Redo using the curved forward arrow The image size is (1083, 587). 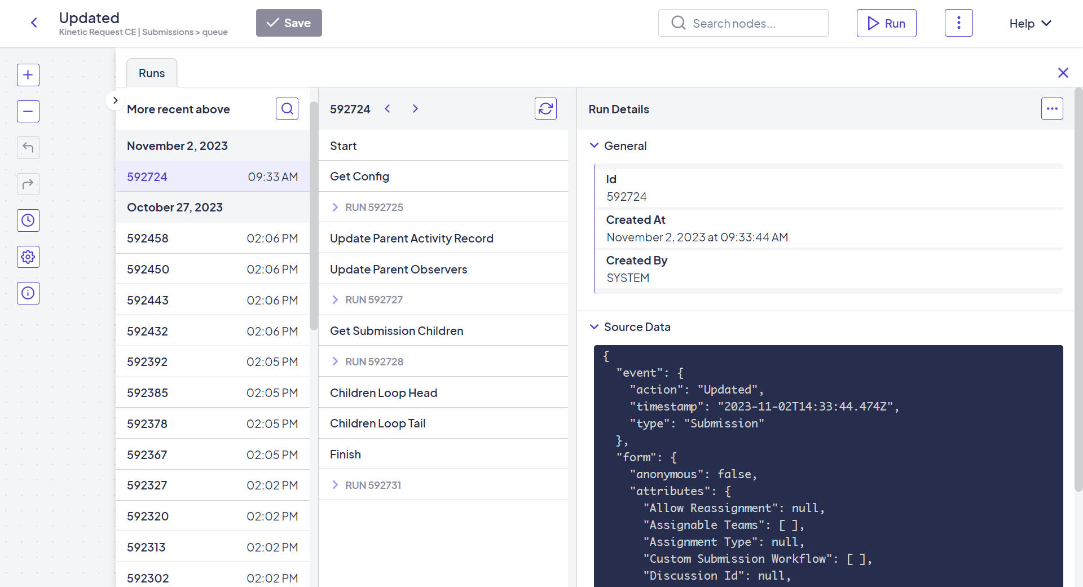[28, 184]
